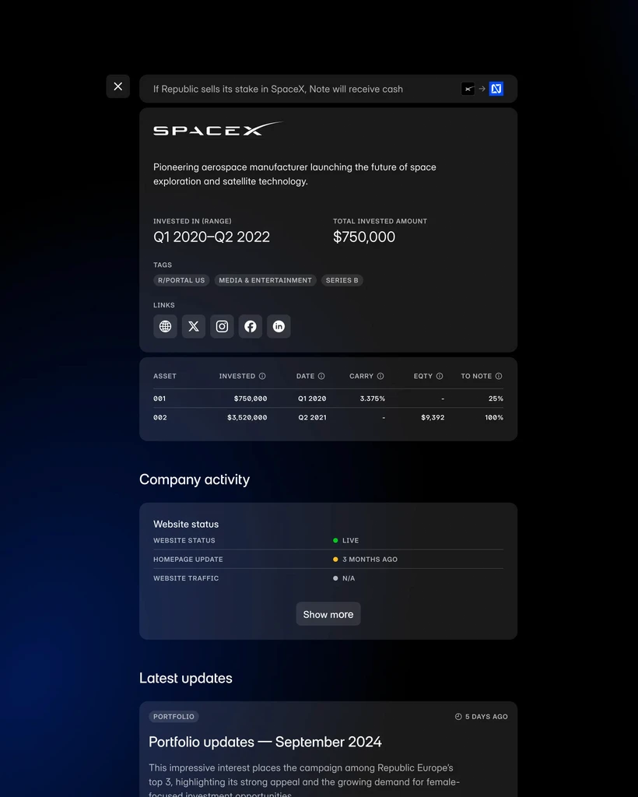638x797 pixels.
Task: Click the clock icon beside 5 DAYS AGO
Action: pos(458,717)
